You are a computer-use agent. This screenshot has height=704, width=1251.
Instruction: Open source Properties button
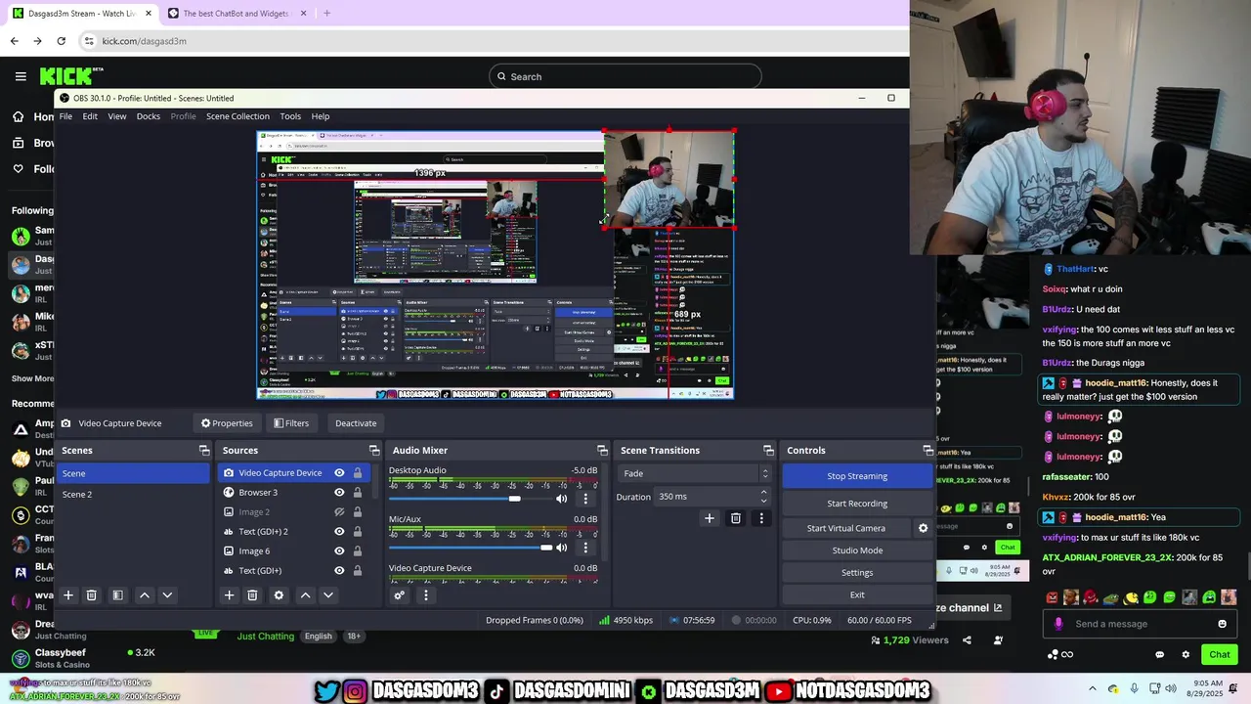coord(227,423)
